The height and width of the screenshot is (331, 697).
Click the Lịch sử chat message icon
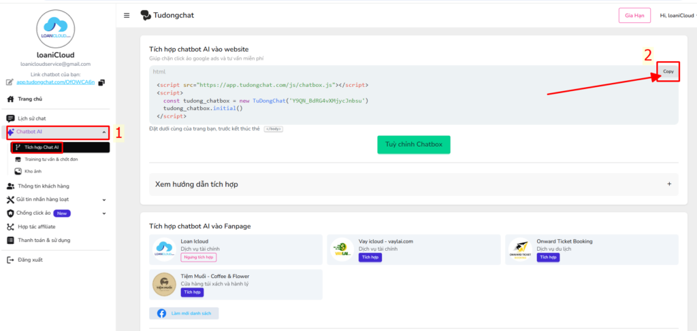click(11, 118)
